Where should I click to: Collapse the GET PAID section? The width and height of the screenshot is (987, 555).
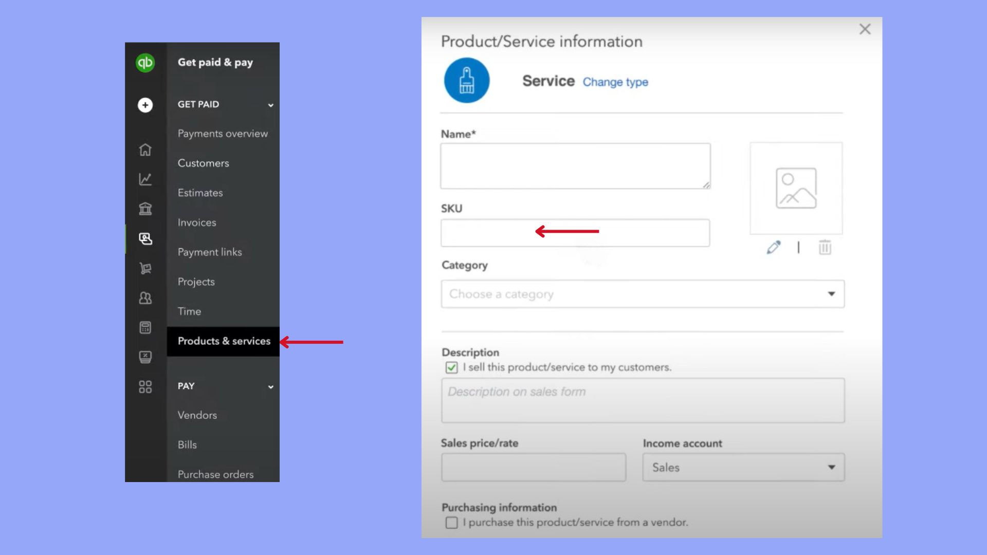[x=270, y=105]
